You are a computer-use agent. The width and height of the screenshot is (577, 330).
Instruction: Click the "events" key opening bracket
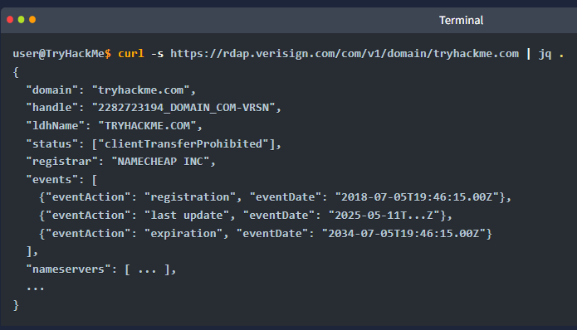pos(95,180)
